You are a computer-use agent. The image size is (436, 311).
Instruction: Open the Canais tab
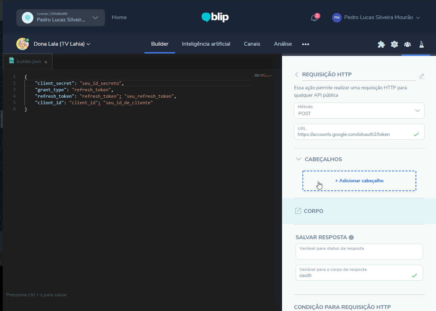pyautogui.click(x=252, y=44)
